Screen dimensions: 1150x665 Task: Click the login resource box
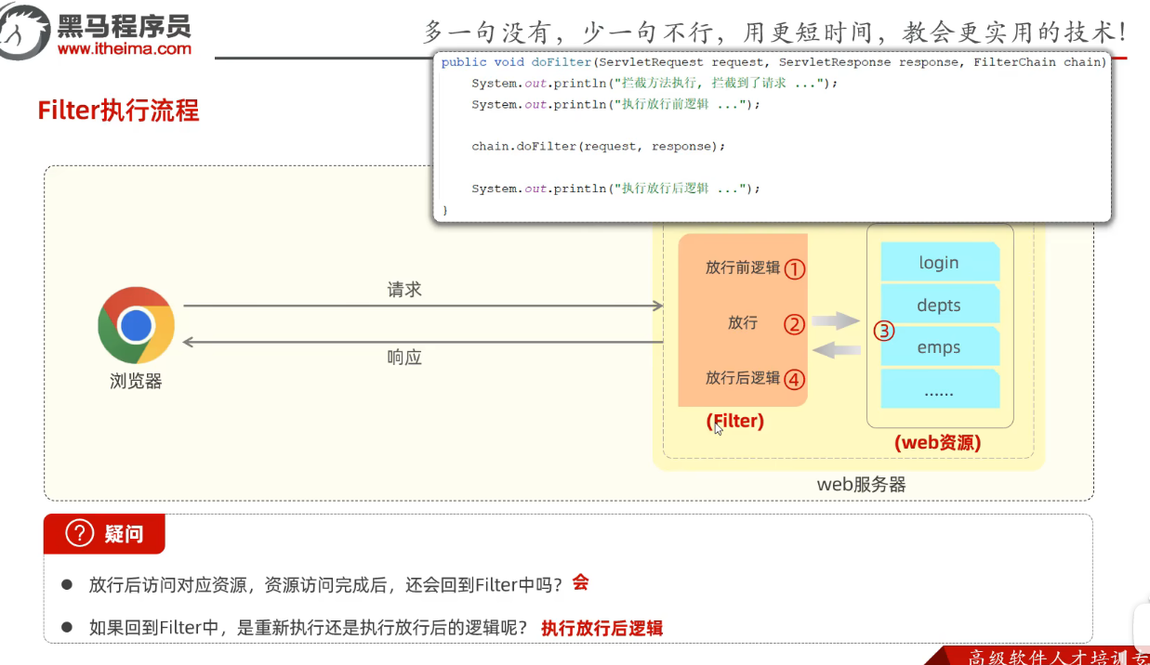point(939,262)
